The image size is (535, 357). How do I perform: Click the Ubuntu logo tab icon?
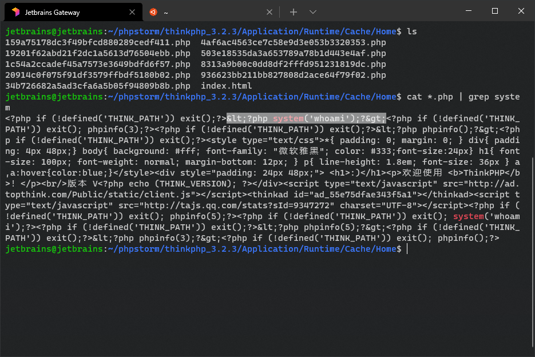point(153,12)
